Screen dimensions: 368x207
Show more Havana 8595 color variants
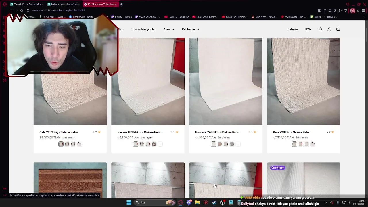click(160, 144)
